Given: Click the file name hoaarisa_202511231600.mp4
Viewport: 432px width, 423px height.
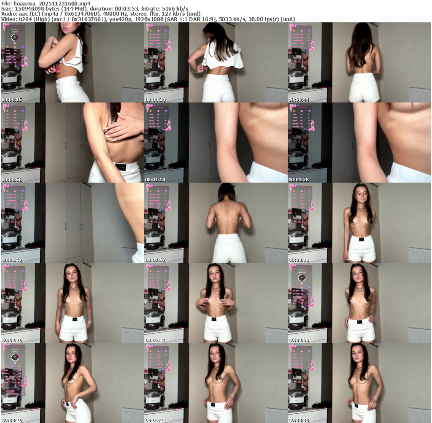Looking at the screenshot, I should 52,3.
